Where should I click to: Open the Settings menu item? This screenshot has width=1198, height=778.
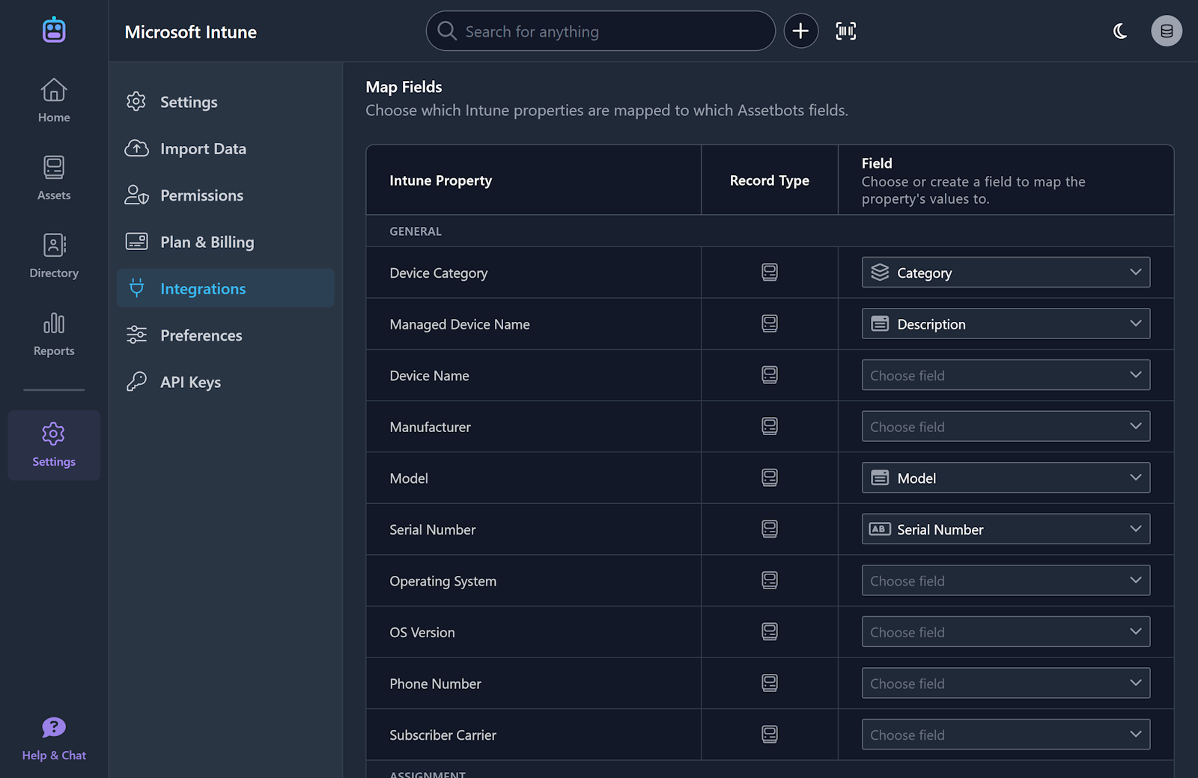click(225, 102)
